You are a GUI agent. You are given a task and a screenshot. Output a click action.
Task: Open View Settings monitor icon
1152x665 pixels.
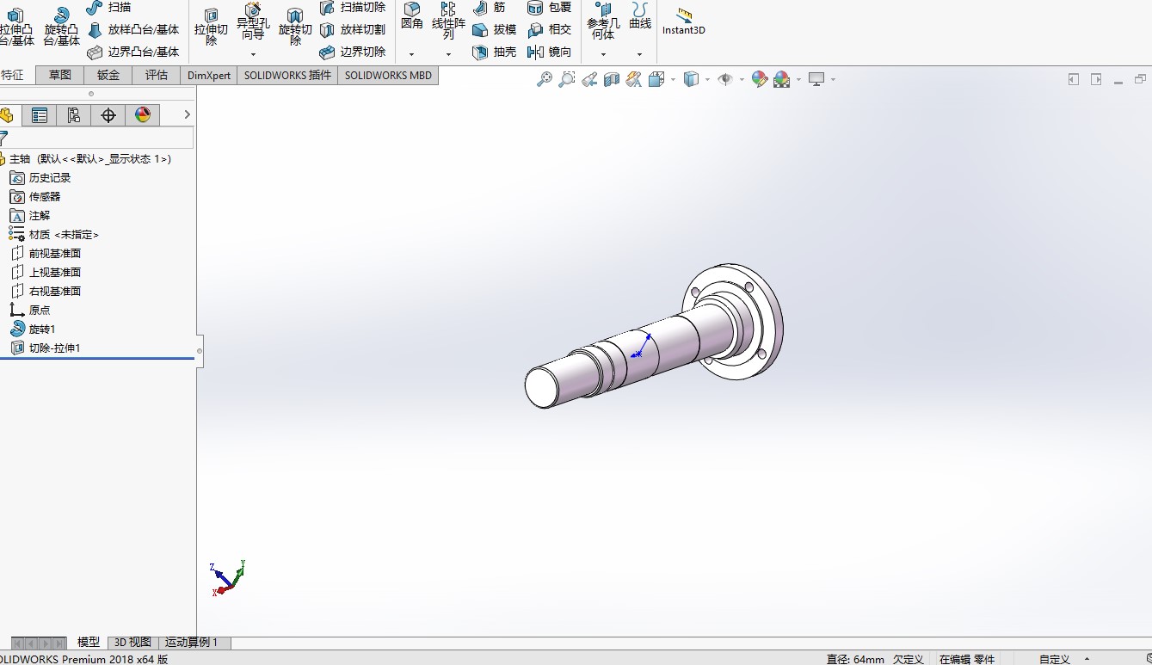coord(816,79)
